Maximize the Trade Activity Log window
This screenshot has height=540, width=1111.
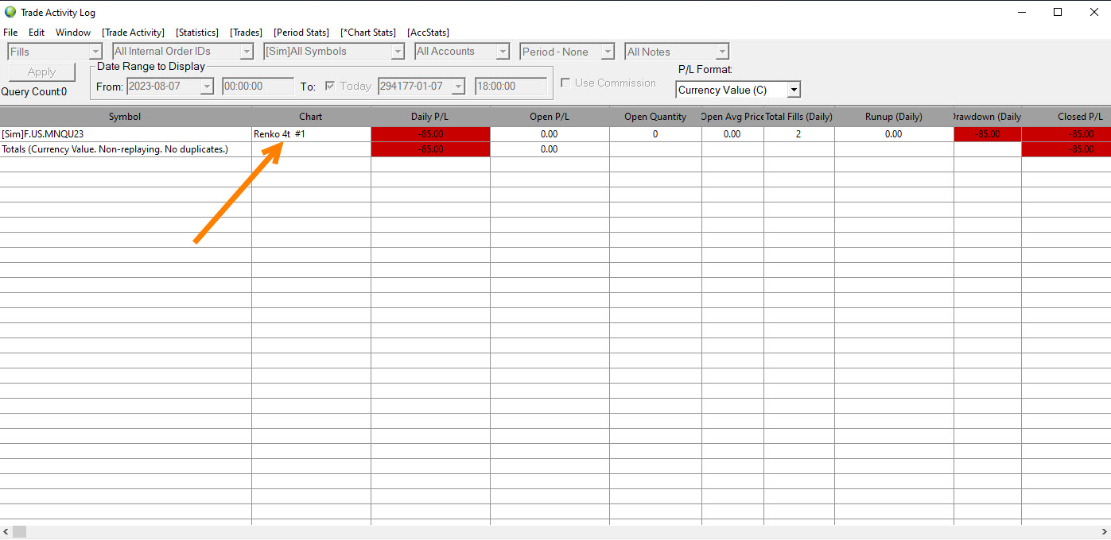[x=1058, y=12]
